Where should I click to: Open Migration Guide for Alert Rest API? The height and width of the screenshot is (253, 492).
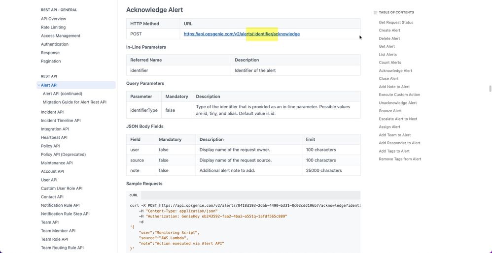click(x=74, y=102)
